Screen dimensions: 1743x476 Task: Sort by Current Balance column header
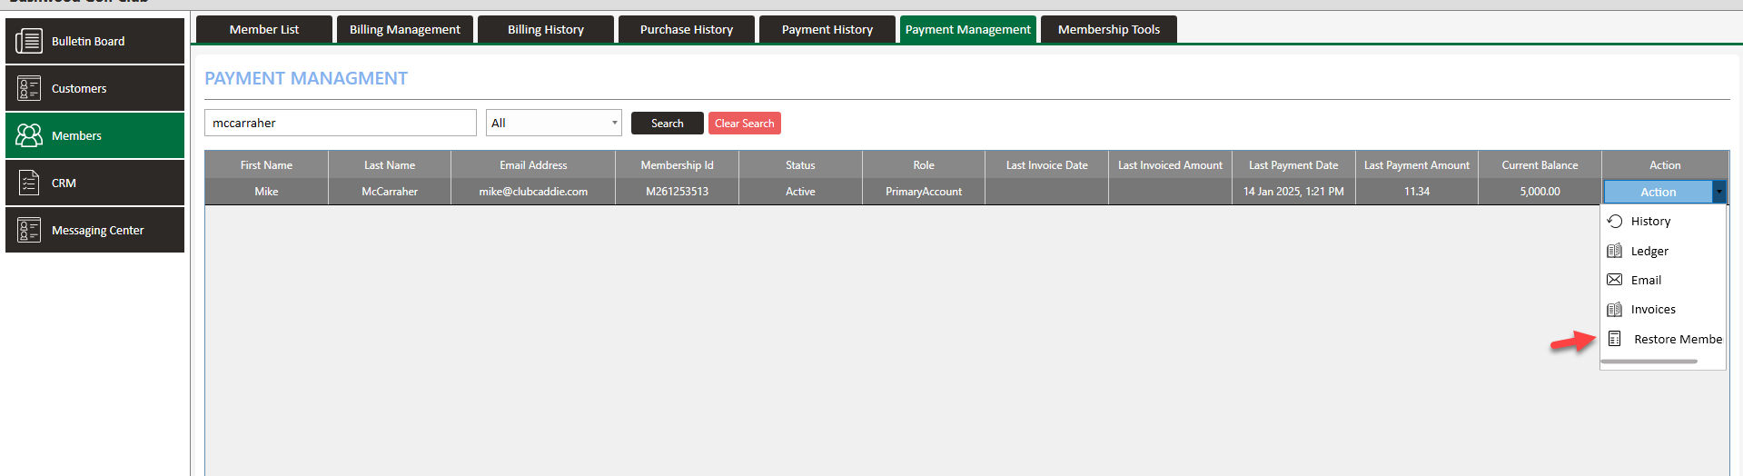[1540, 165]
